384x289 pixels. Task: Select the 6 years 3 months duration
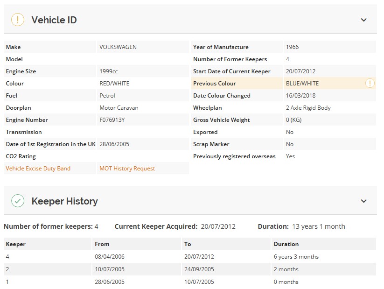[x=296, y=257]
